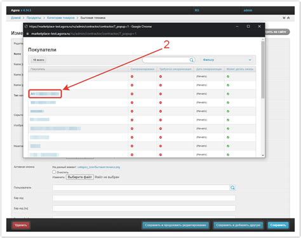This screenshot has width=301, height=238.
Task: Click the popup's vertical scrollbar thumb
Action: pos(263,70)
